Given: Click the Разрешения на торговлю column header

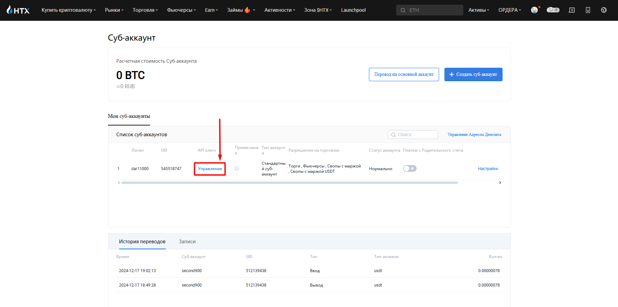Looking at the screenshot, I should click(314, 150).
